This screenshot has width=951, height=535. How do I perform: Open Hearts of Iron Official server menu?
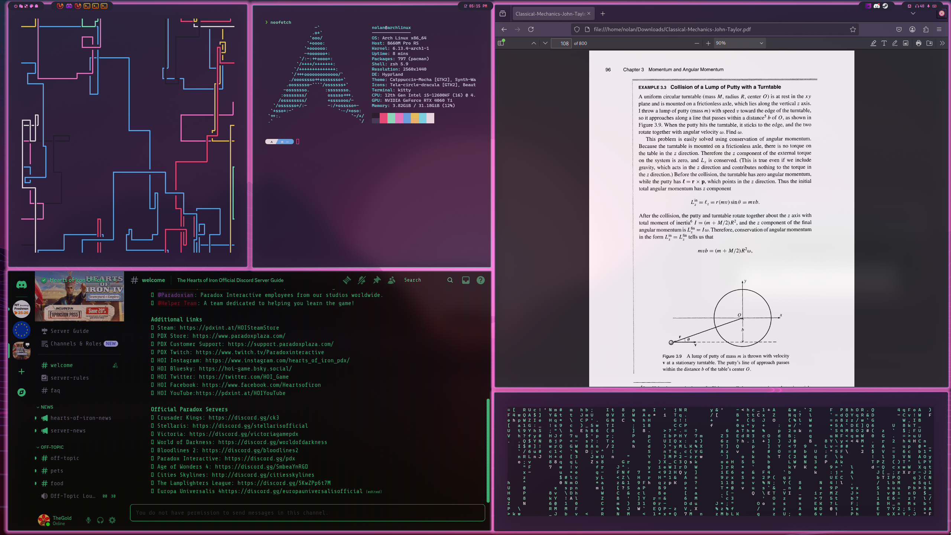tap(79, 280)
